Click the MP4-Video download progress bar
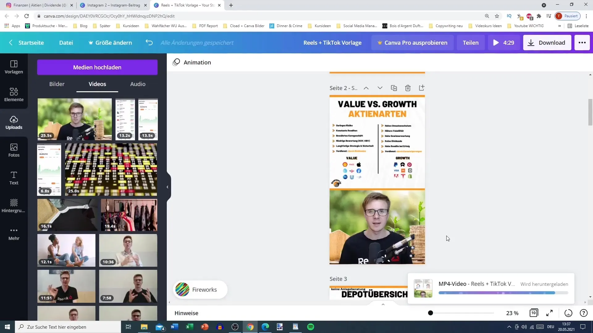Image resolution: width=593 pixels, height=333 pixels. [x=503, y=293]
